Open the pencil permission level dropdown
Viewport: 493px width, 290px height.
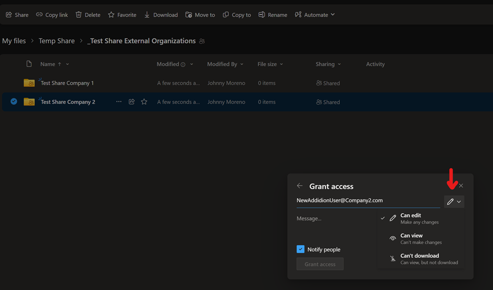454,201
